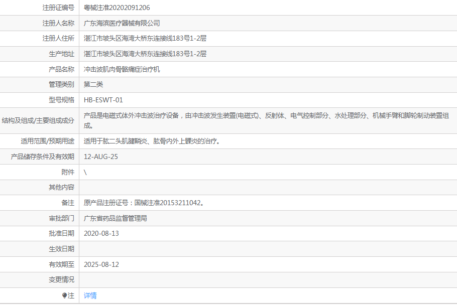The image size is (457, 305).
Task: Select company name 广东海滨医疗器械有限公司
Action: pos(122,23)
